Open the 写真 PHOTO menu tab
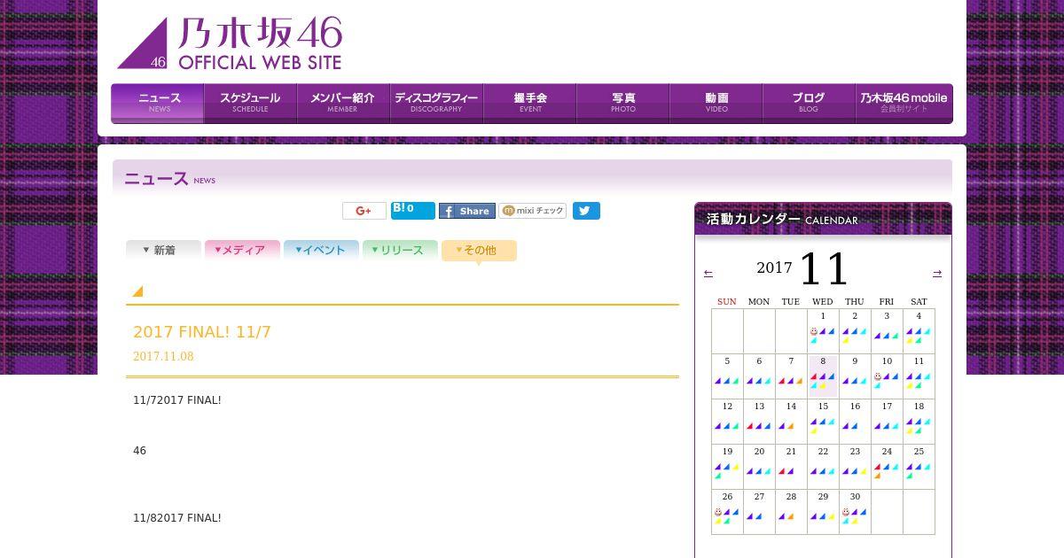This screenshot has width=1064, height=558. [622, 103]
